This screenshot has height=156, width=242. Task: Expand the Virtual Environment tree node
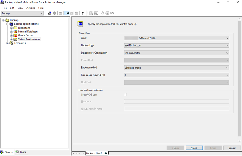click(11, 39)
